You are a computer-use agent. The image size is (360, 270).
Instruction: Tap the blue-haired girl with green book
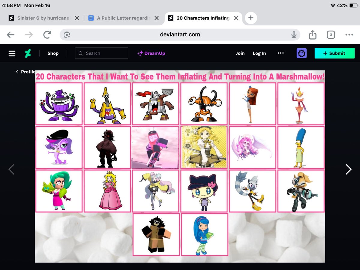coord(205,234)
